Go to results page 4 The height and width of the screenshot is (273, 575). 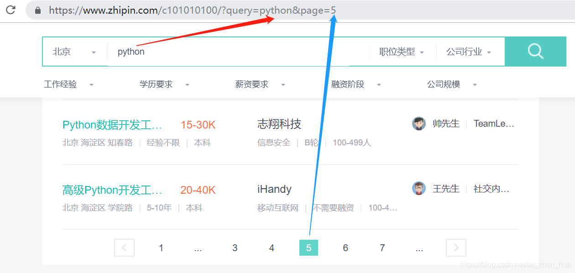(x=272, y=247)
